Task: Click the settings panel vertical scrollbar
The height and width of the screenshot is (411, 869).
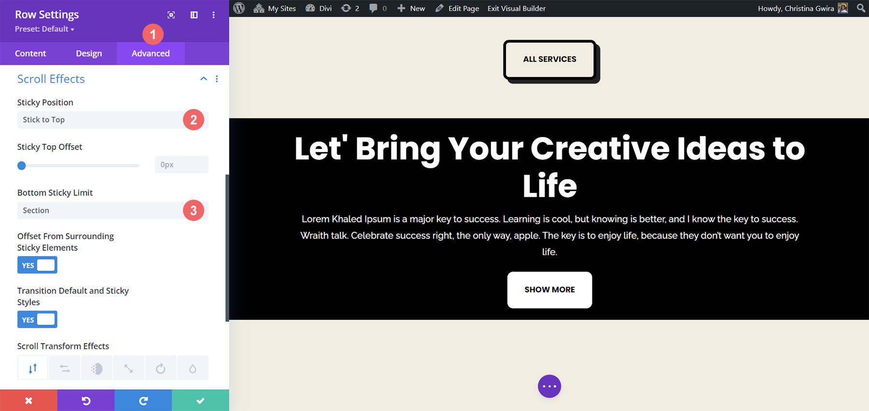Action: pyautogui.click(x=227, y=248)
